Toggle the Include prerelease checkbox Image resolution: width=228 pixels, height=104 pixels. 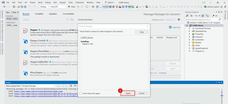click(76, 20)
